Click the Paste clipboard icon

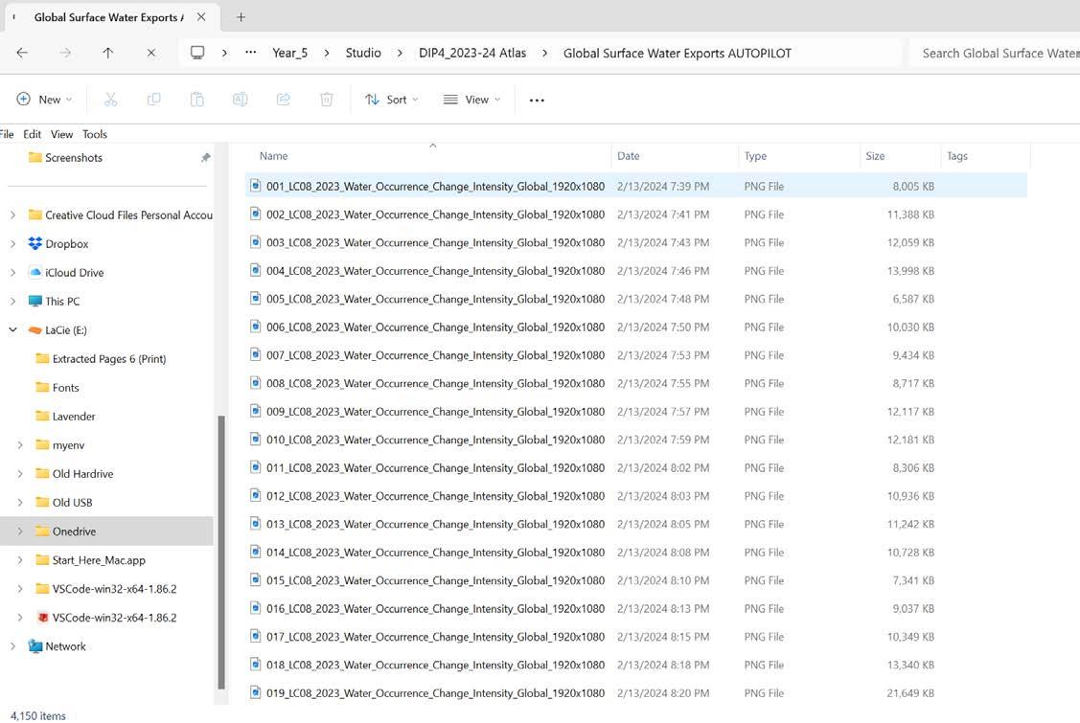click(197, 100)
